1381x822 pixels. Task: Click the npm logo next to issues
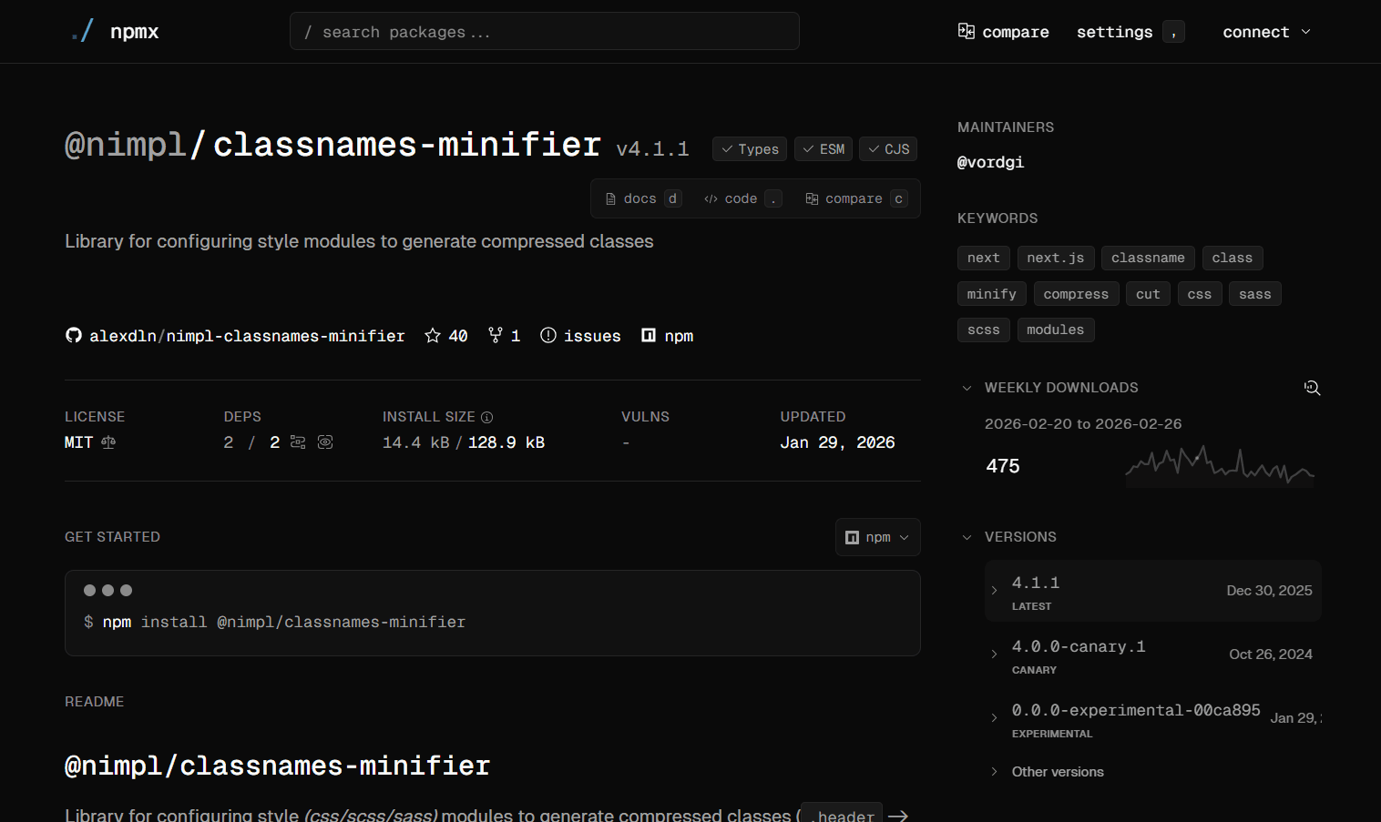(x=649, y=335)
